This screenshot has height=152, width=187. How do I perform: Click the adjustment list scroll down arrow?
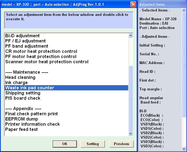click(131, 134)
